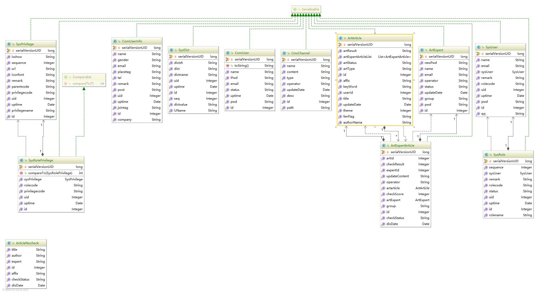Click field icon beside SysPrivilege serialVersionUID

click(x=9, y=51)
